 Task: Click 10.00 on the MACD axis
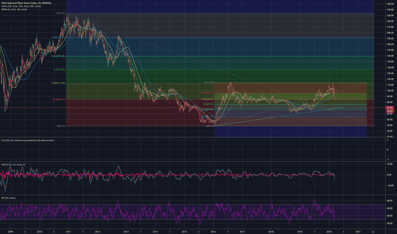(x=390, y=164)
